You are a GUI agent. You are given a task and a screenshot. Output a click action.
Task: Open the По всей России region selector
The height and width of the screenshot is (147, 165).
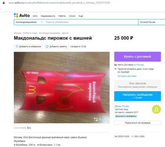(x=152, y=22)
